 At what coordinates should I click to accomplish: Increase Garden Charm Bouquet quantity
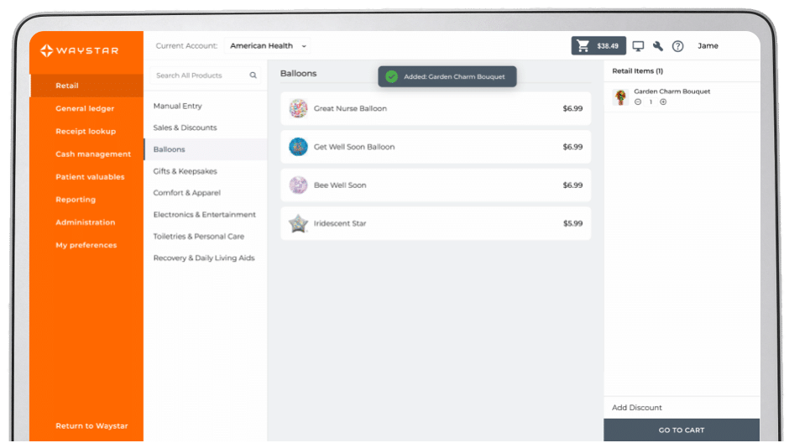[663, 102]
